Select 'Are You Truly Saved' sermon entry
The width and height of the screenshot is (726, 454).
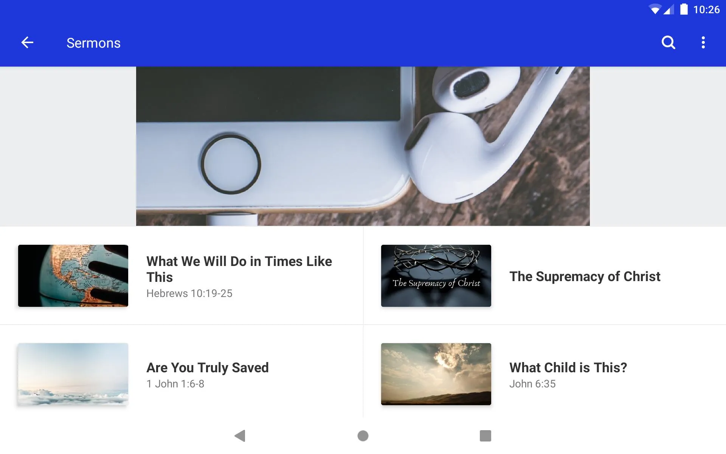(x=181, y=373)
